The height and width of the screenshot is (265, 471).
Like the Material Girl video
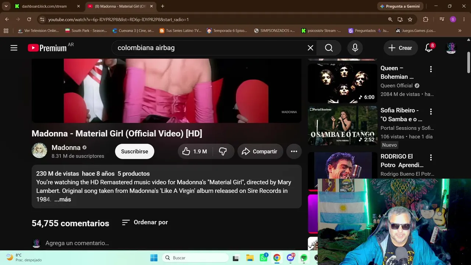coord(195,151)
